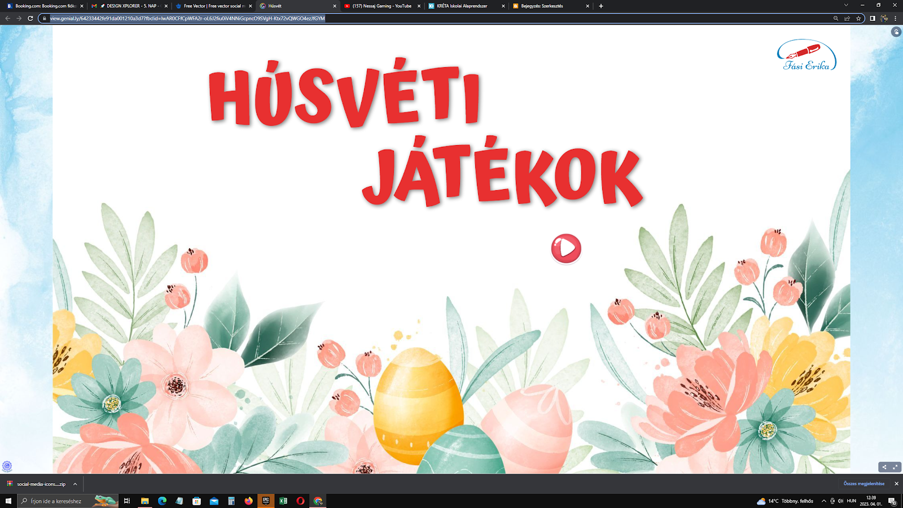Close the Booking.com tab
903x508 pixels.
coord(82,6)
